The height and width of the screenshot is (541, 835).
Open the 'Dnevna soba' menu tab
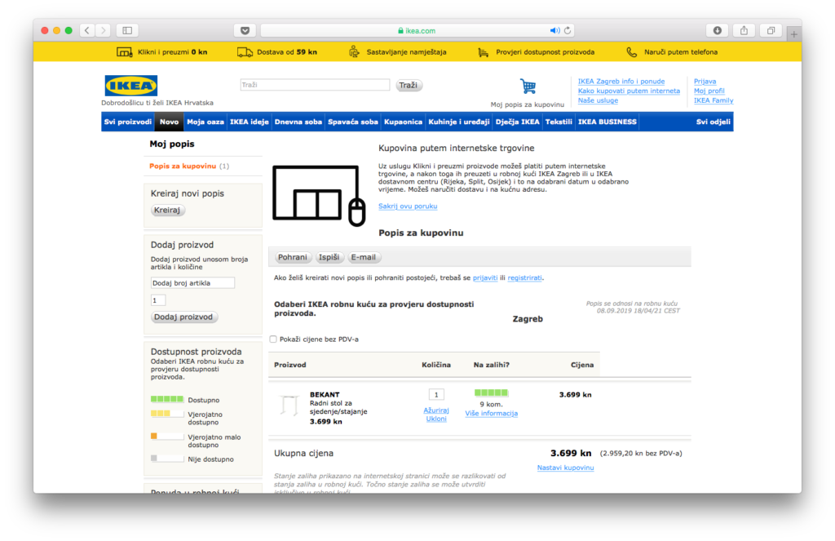click(298, 122)
